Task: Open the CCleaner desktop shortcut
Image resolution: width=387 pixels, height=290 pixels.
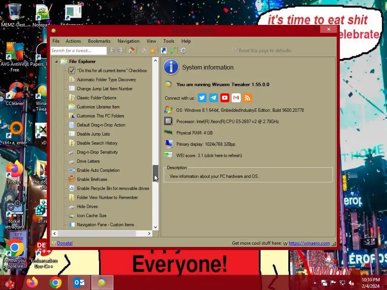Action: coord(15,94)
